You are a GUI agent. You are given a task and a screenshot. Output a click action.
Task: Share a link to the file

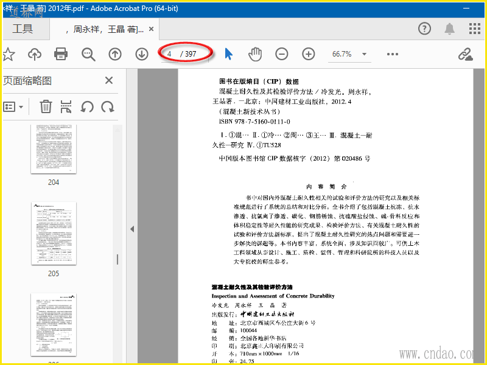pos(465,54)
